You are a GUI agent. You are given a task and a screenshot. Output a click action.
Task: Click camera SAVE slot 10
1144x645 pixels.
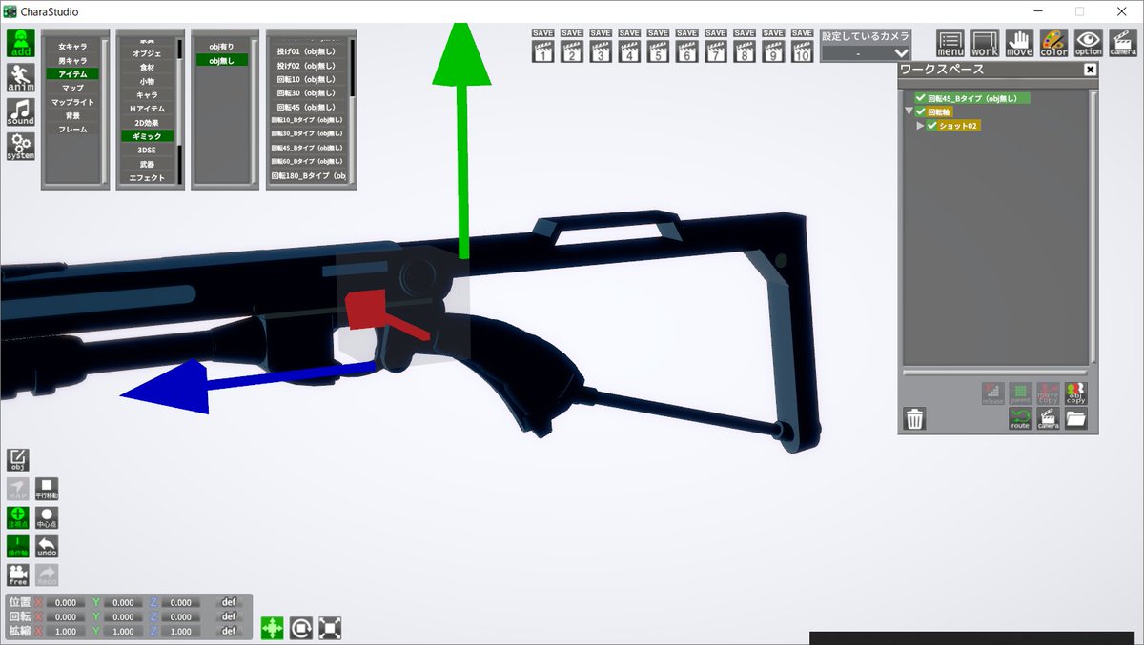802,47
